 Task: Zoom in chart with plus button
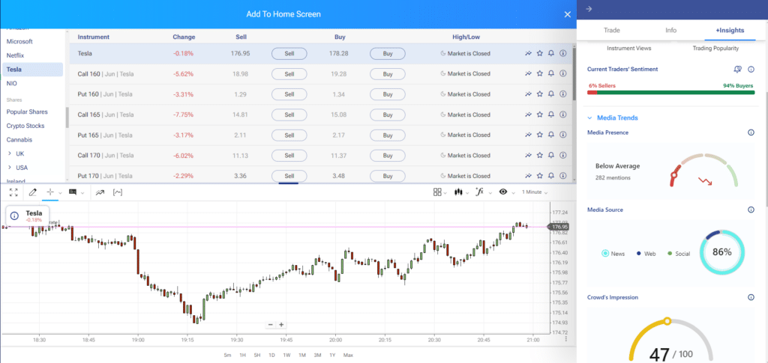click(x=281, y=325)
